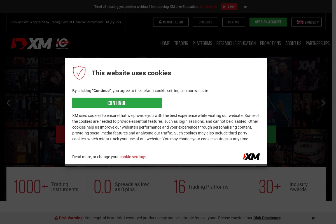Click the red shield checkmark icon
Image resolution: width=336 pixels, height=224 pixels.
click(x=79, y=73)
